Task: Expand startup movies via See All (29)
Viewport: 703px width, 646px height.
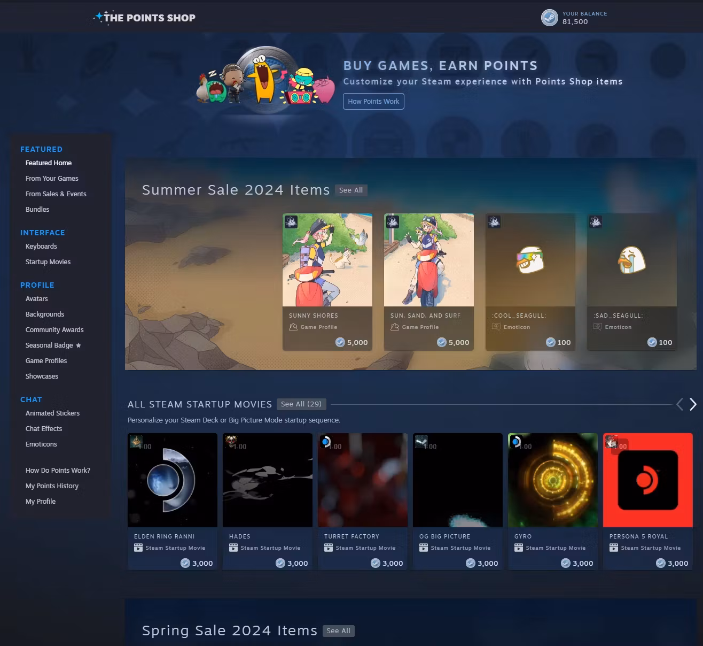Action: coord(301,404)
